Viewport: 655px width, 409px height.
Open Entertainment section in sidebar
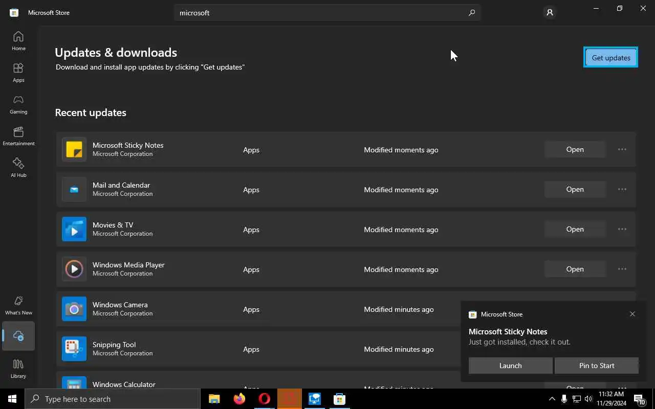[x=18, y=136]
